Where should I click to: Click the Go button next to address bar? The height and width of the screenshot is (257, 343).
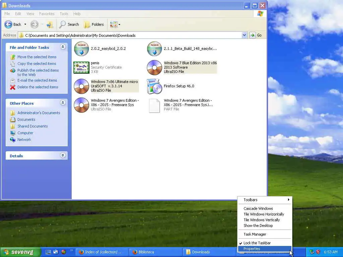(x=256, y=35)
